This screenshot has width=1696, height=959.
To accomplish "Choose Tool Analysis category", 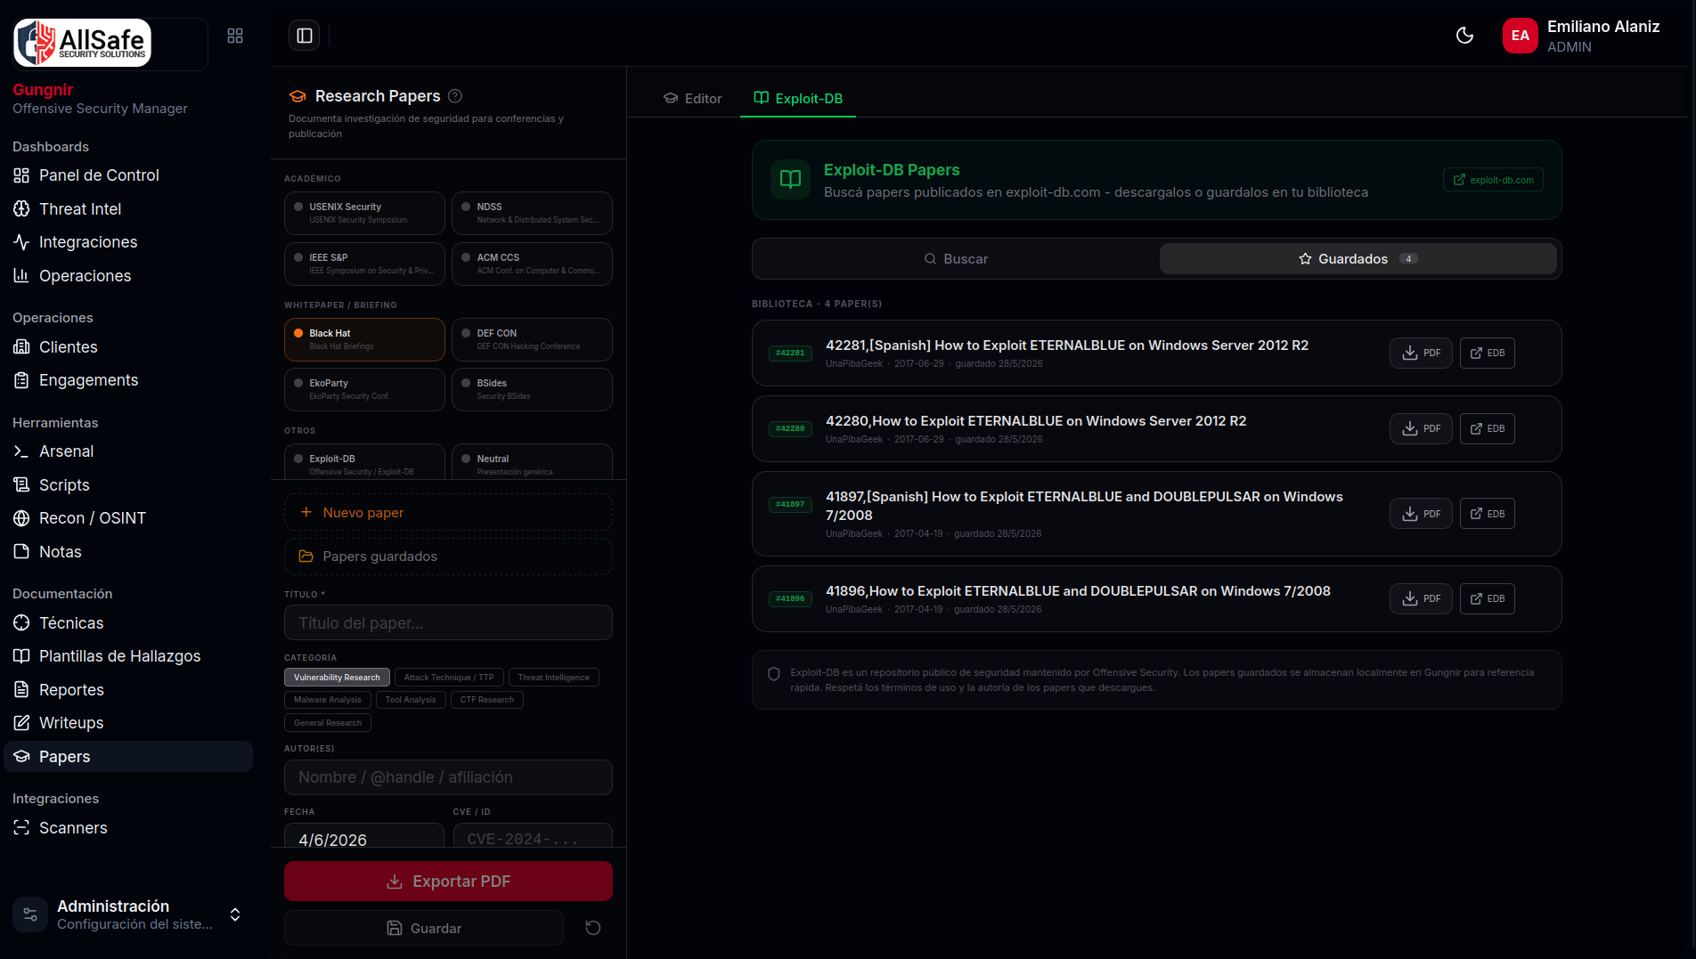I will pyautogui.click(x=411, y=700).
